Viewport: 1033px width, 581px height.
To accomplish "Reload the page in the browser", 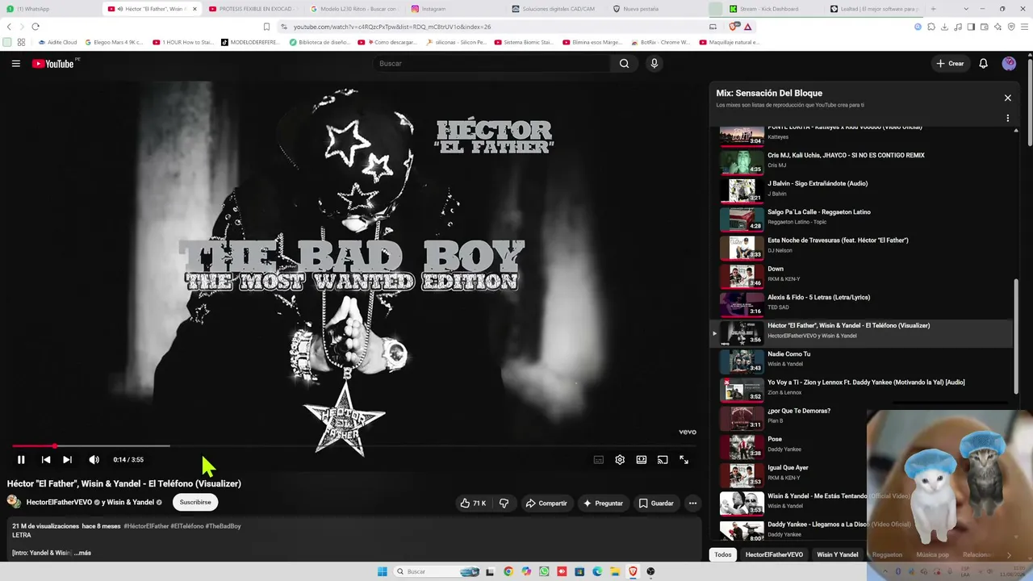I will 36,27.
